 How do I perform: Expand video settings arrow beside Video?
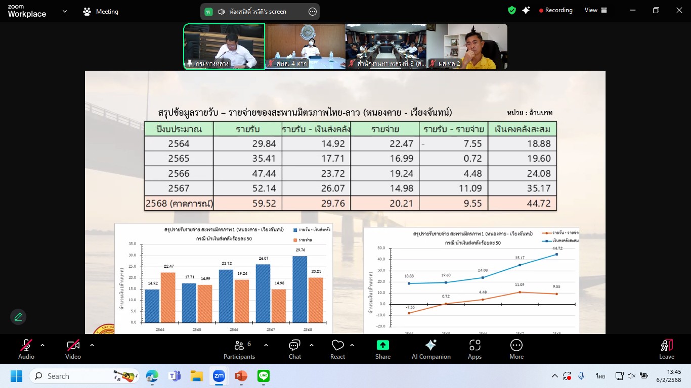[x=92, y=345]
